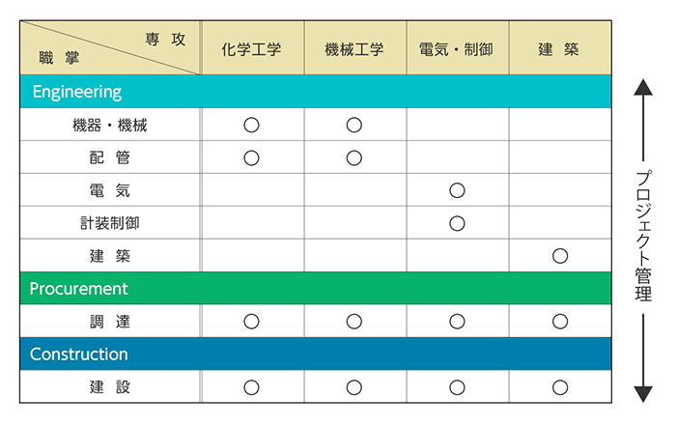Click the circle for 調達 under 化学工学
The height and width of the screenshot is (426, 676).
251,322
